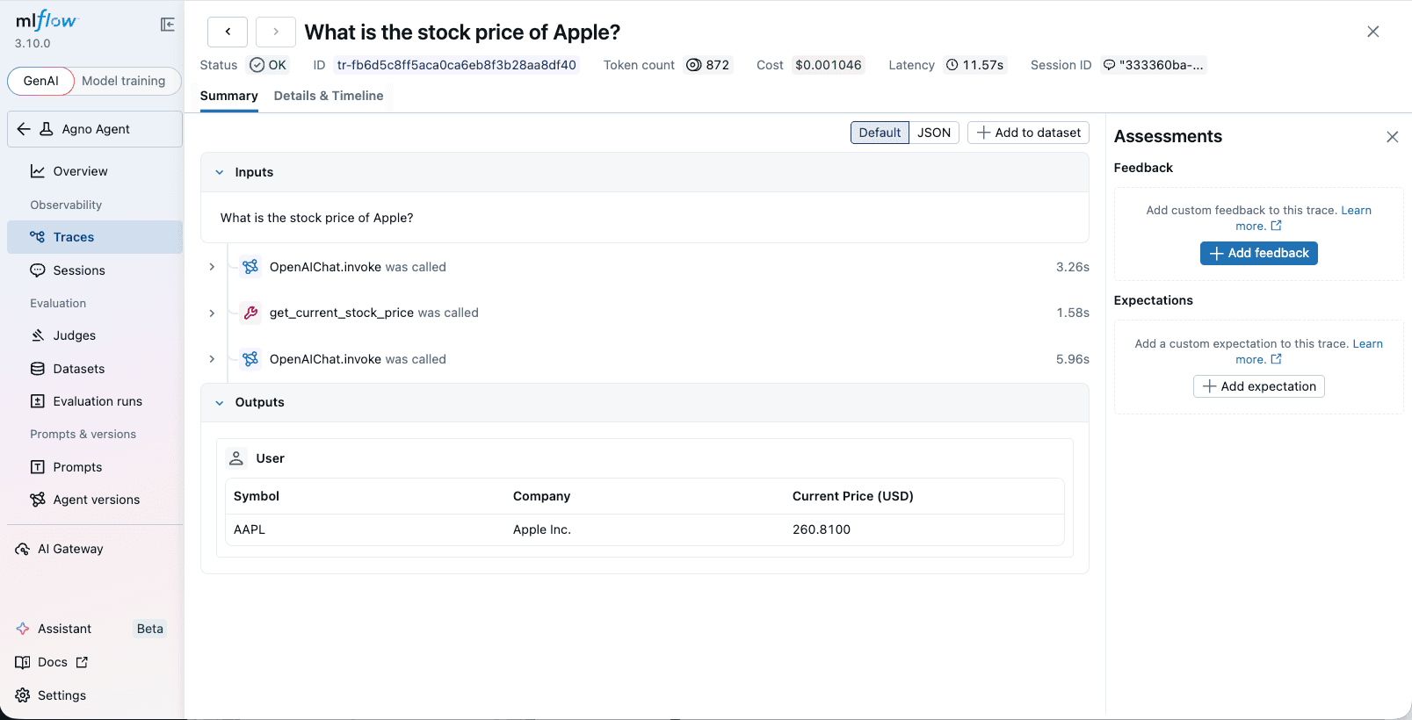1412x720 pixels.
Task: Switch to Model training mode
Action: tap(124, 81)
